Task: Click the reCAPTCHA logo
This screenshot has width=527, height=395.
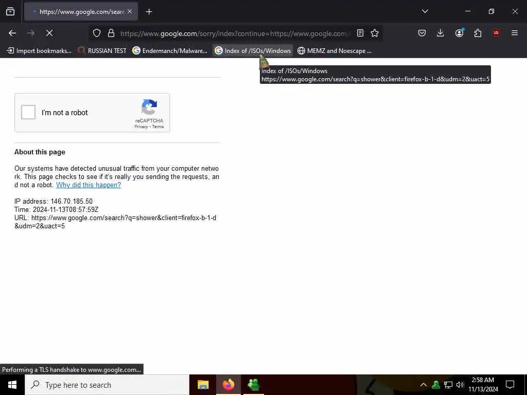Action: (149, 107)
